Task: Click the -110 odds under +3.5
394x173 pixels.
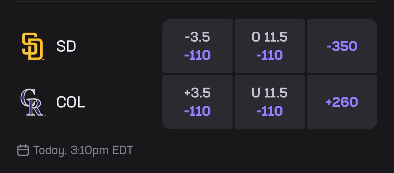Action: pyautogui.click(x=198, y=111)
